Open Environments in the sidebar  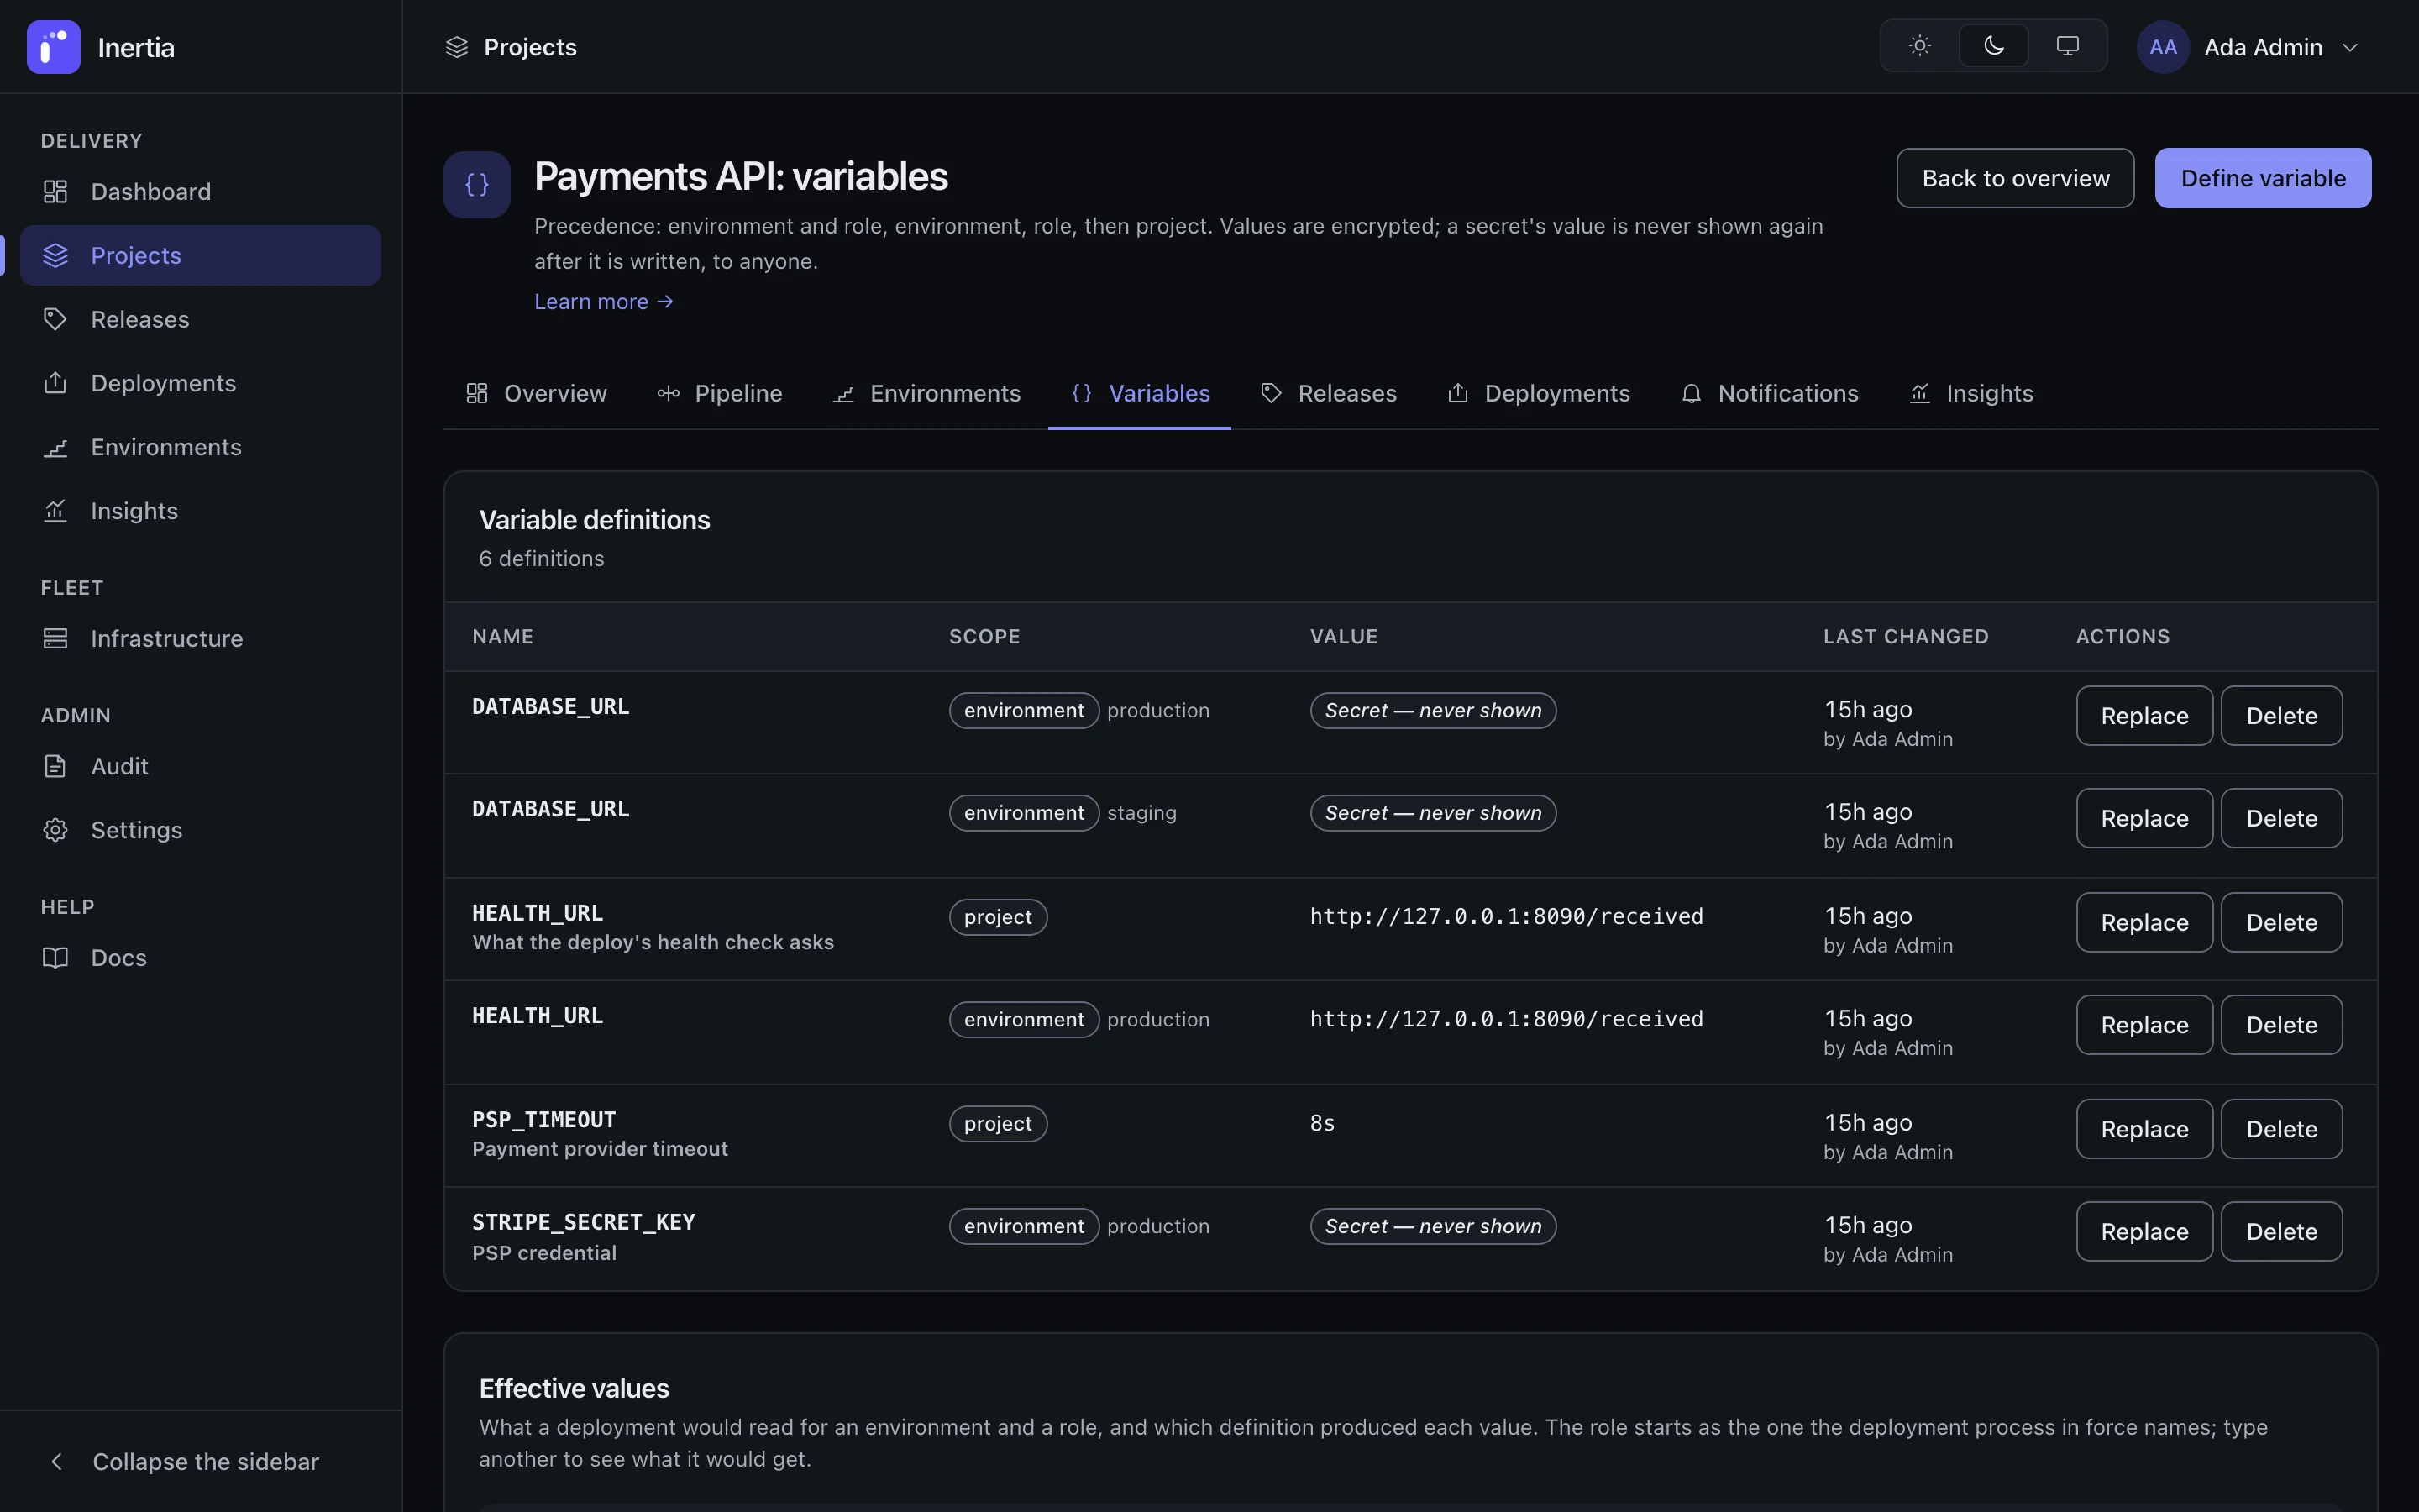pos(200,447)
